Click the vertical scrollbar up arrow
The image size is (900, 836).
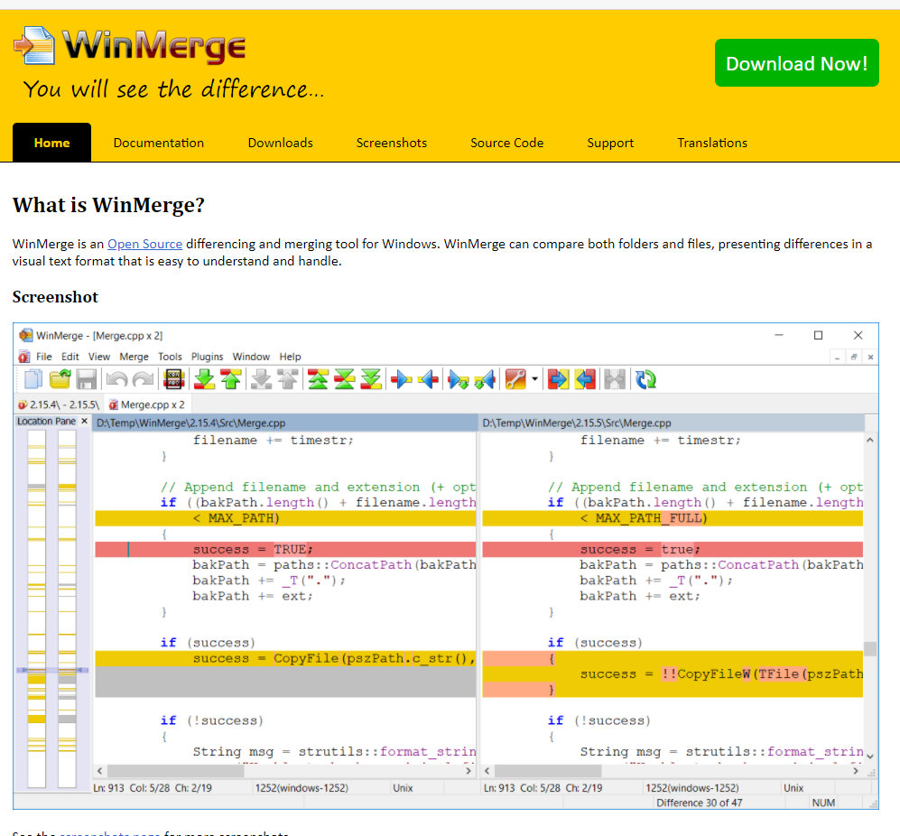[870, 441]
